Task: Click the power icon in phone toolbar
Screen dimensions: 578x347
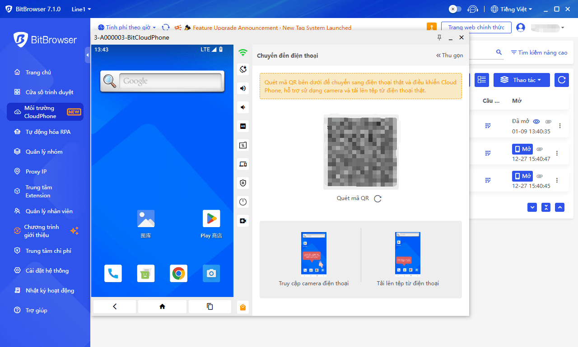Action: (243, 202)
